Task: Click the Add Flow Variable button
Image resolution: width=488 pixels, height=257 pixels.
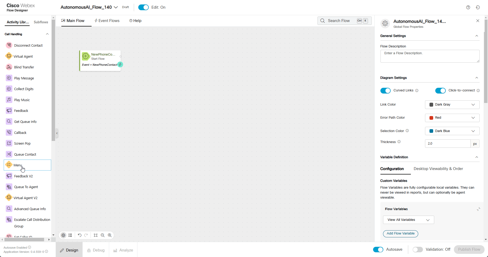Action: pos(400,233)
